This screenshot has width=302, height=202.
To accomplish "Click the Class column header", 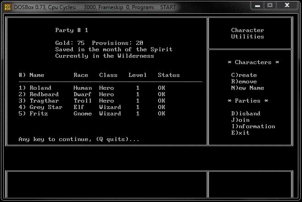I will [108, 75].
